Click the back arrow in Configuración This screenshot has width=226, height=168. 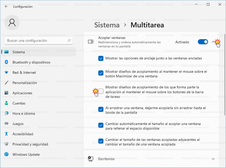pyautogui.click(x=6, y=7)
